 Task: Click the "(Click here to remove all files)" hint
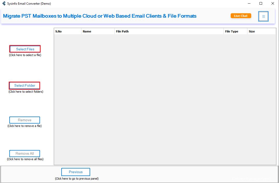tap(25, 159)
